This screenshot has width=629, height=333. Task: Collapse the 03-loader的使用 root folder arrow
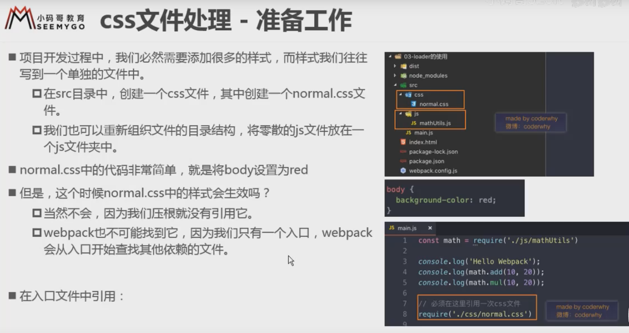[390, 57]
